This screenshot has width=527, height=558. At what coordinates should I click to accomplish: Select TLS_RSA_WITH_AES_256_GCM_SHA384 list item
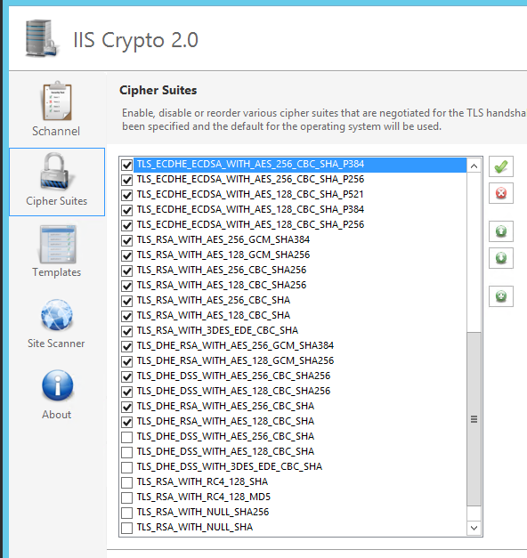click(223, 239)
